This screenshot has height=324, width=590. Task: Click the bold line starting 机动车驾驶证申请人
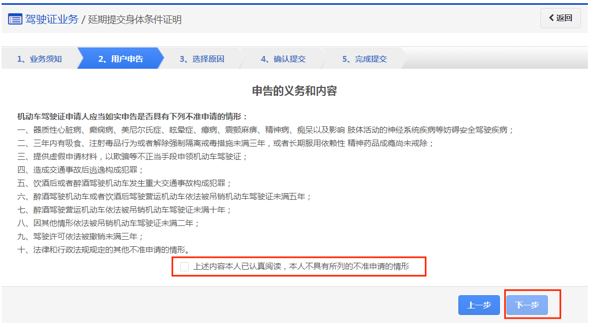coord(133,116)
